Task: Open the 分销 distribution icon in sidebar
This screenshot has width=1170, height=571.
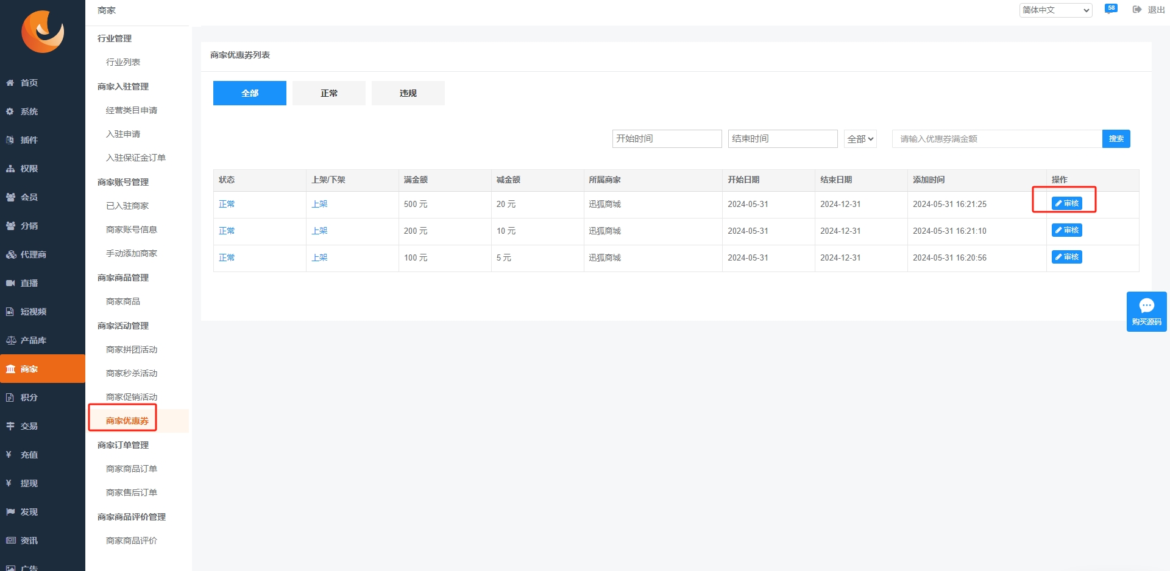Action: click(10, 226)
